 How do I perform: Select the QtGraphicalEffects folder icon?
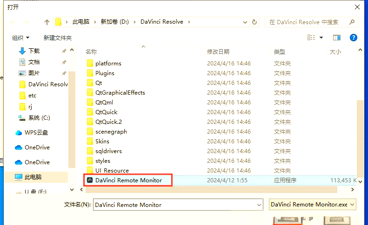[90, 92]
